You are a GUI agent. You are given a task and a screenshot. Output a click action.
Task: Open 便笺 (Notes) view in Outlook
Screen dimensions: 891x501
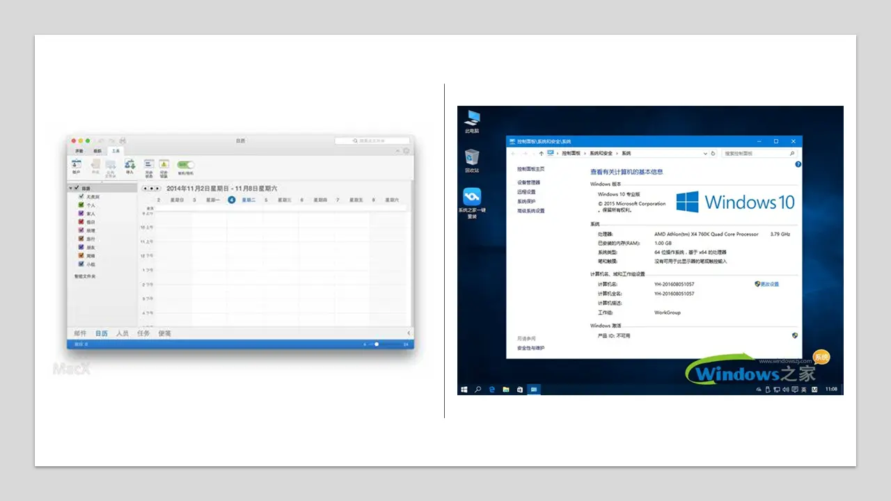click(x=164, y=333)
